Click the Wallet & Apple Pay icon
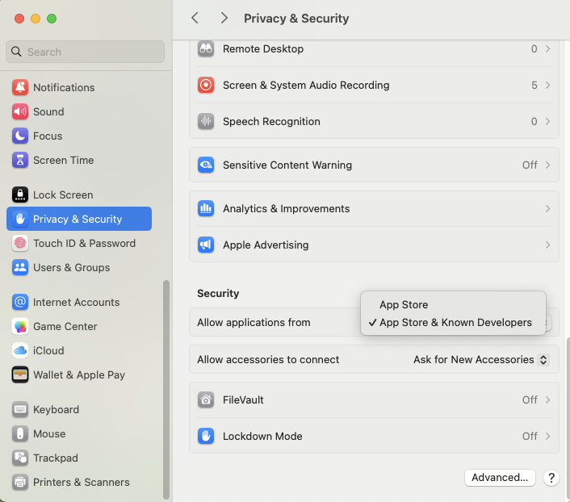 click(20, 374)
